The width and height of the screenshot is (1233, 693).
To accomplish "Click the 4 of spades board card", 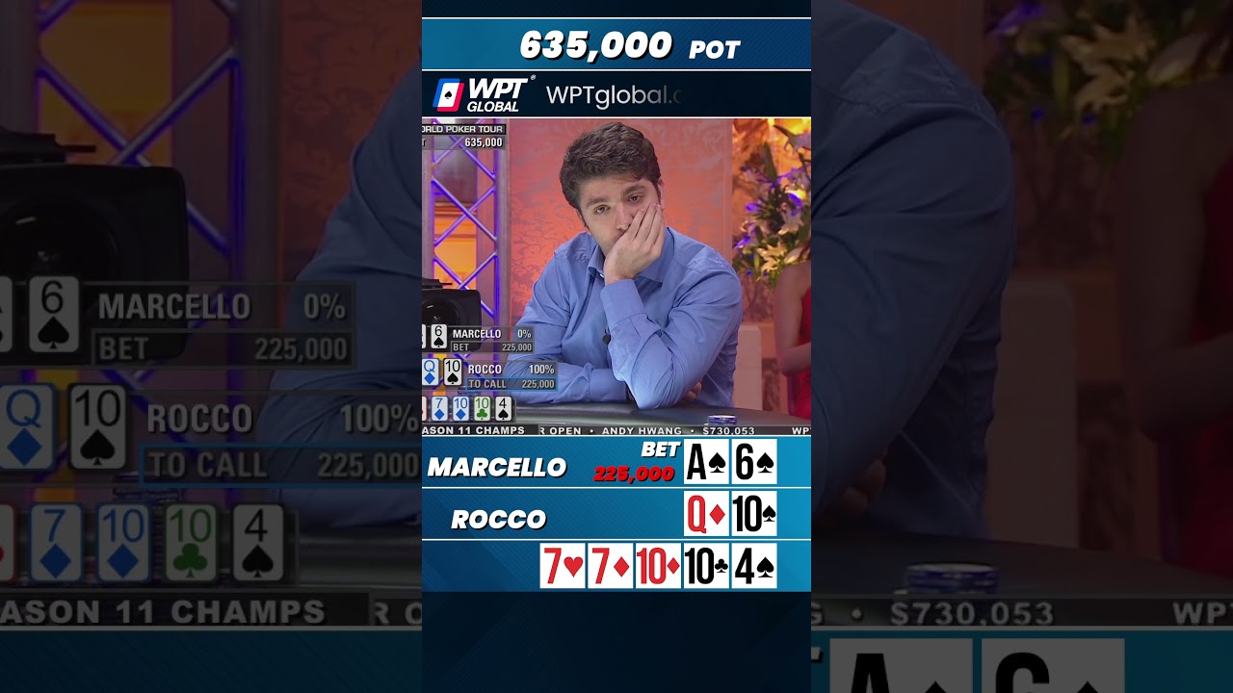I will (x=754, y=566).
